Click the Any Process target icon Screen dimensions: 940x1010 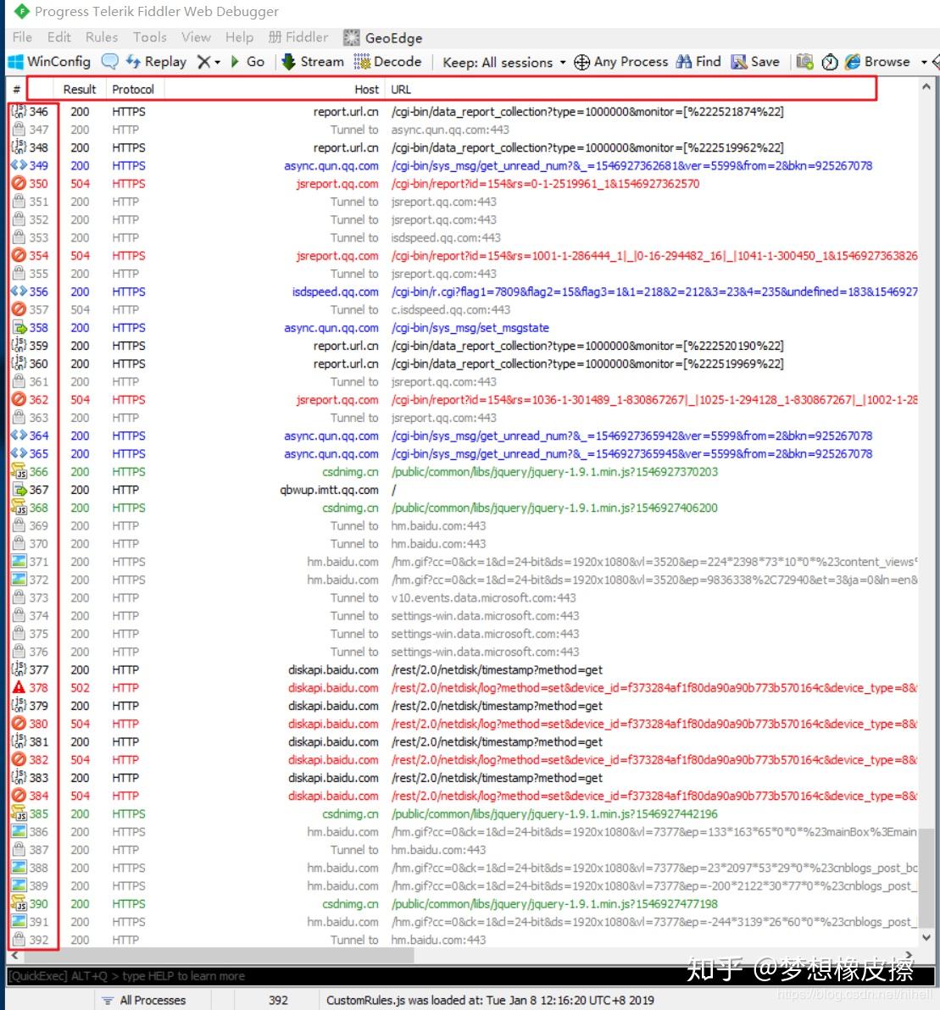(x=581, y=62)
